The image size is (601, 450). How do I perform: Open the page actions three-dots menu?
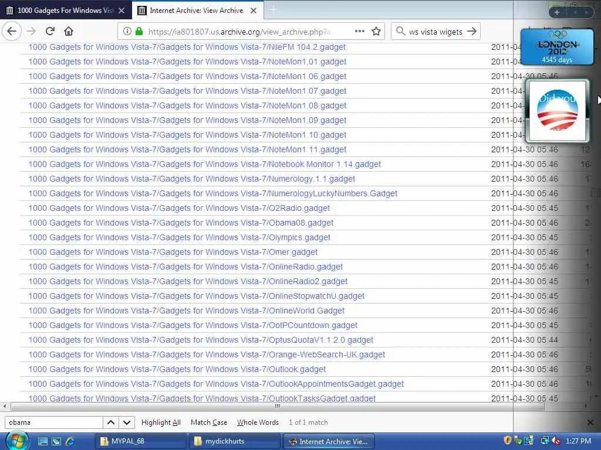click(360, 32)
